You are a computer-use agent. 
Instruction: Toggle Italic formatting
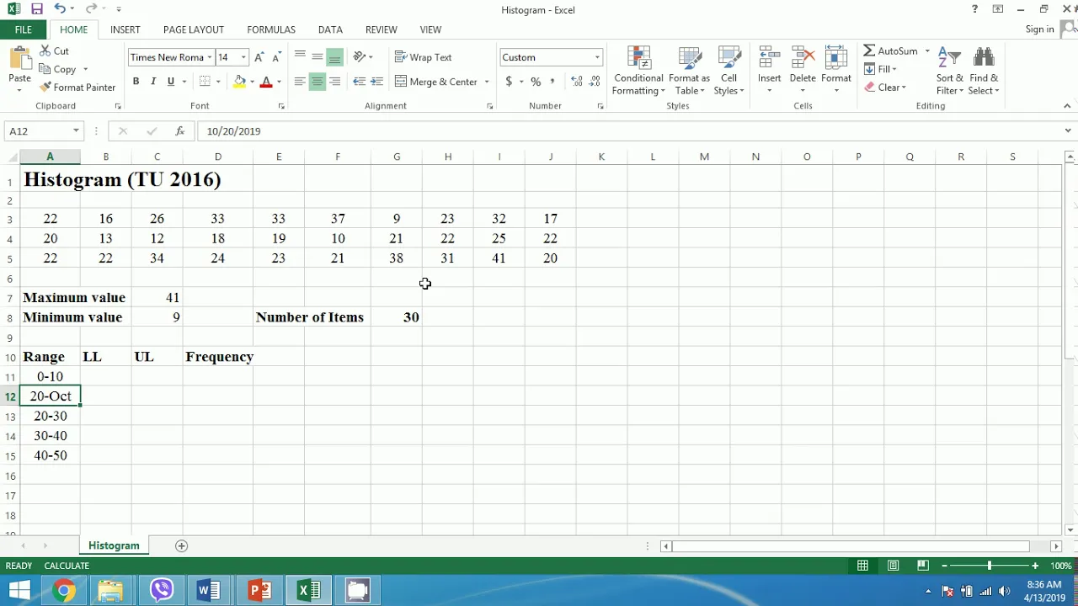click(x=153, y=82)
